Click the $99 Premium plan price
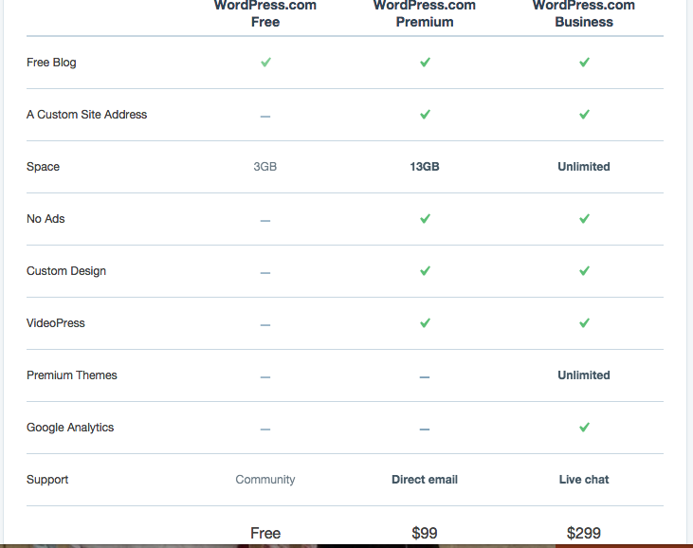The height and width of the screenshot is (548, 693). pos(425,533)
